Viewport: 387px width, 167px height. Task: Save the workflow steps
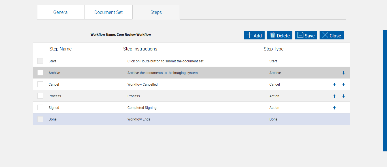306,35
